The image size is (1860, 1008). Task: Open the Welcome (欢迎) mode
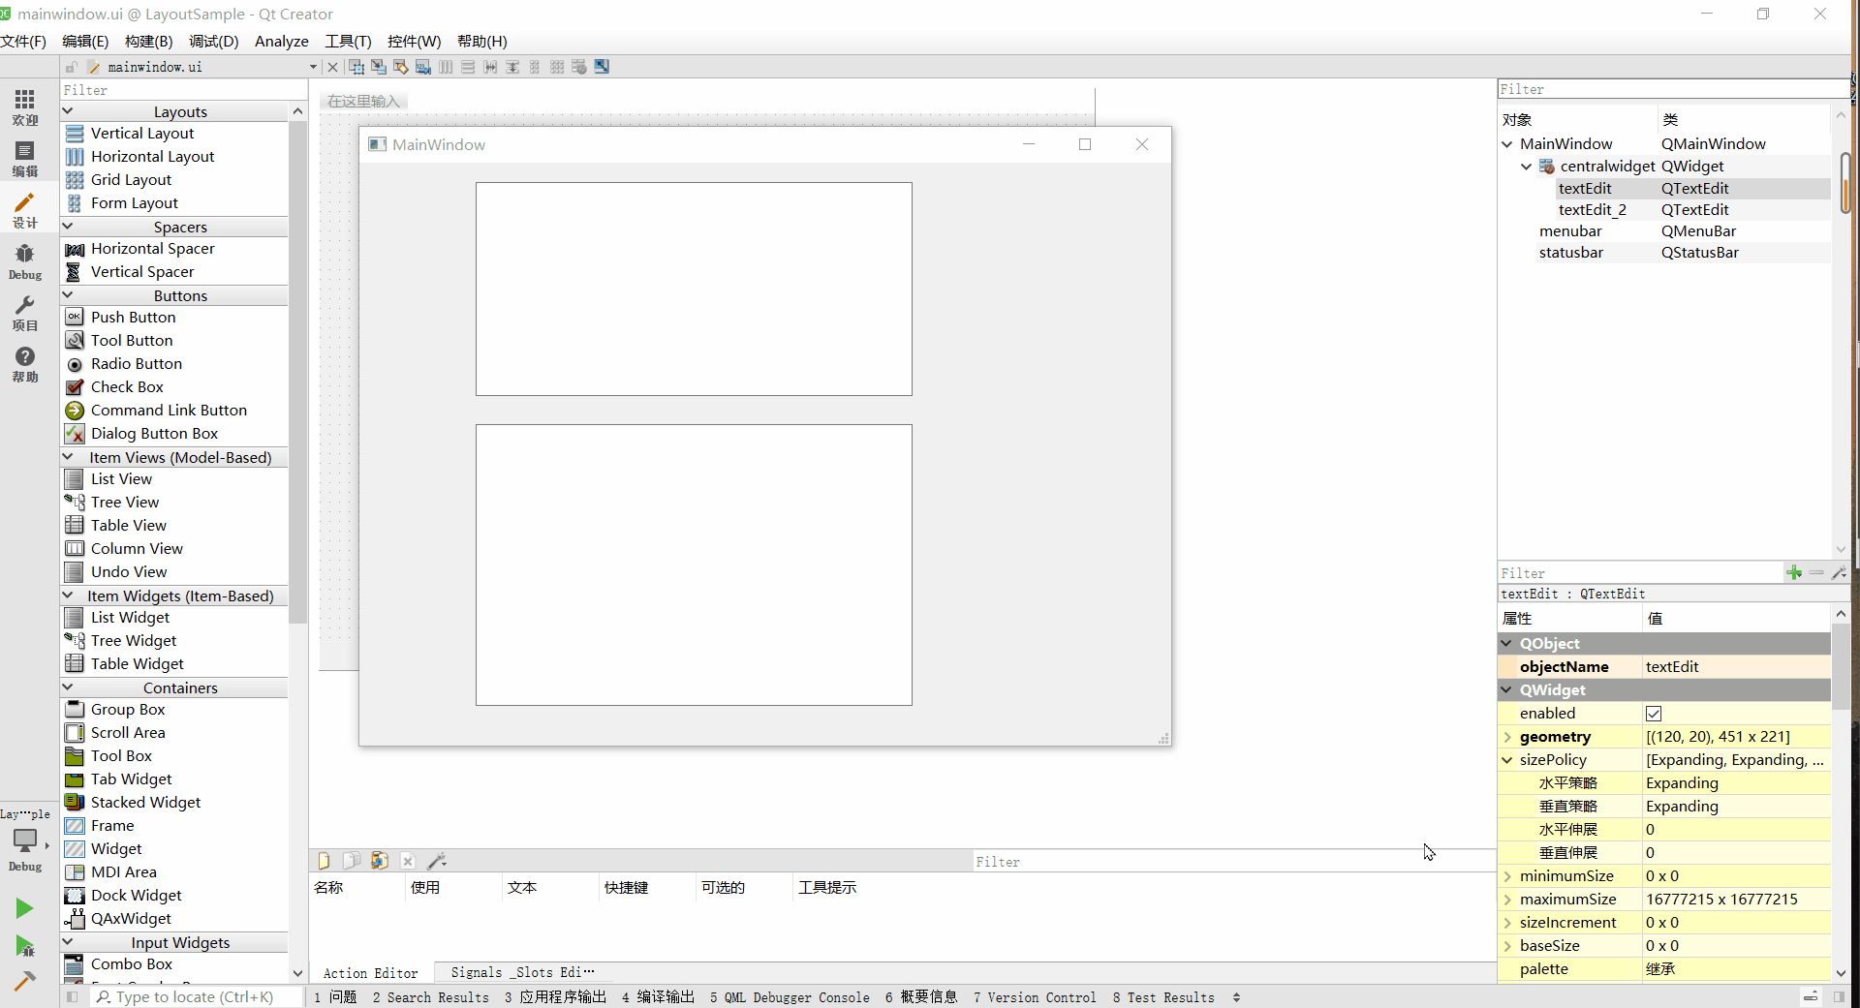coord(25,107)
